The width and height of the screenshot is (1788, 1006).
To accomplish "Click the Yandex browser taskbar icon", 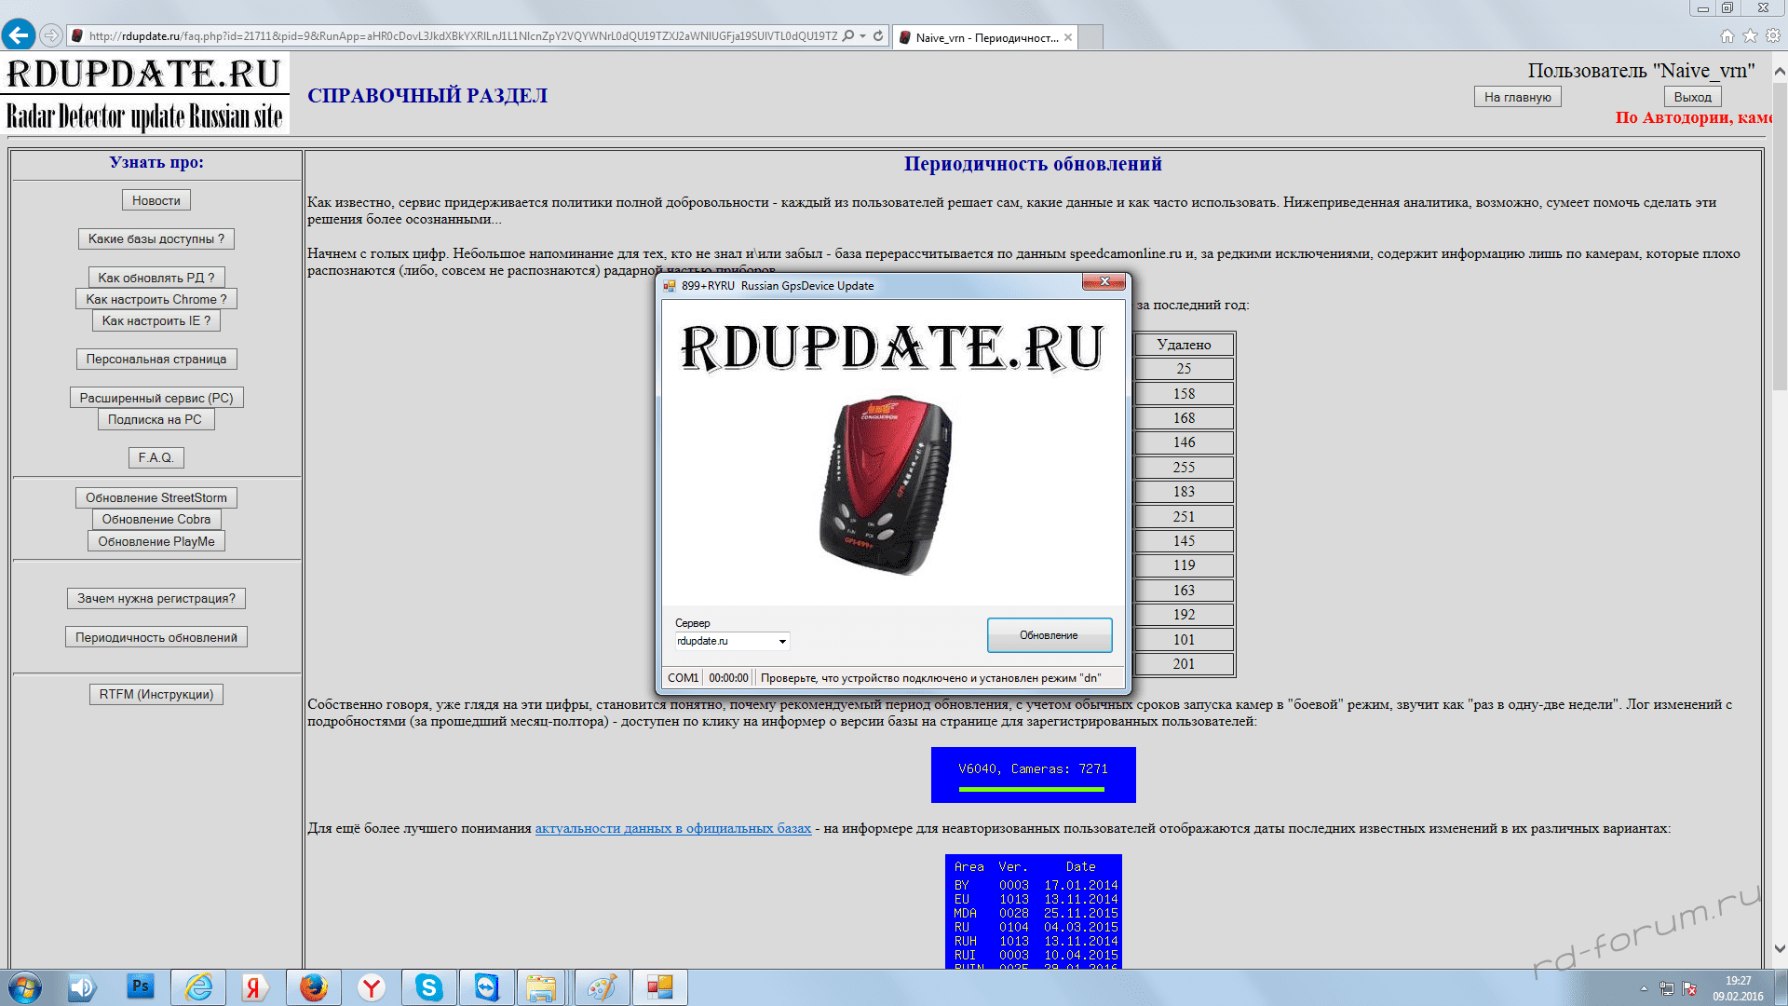I will tap(372, 986).
